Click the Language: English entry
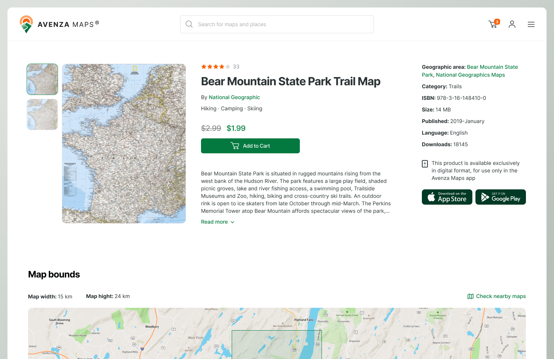554x359 pixels. tap(445, 133)
